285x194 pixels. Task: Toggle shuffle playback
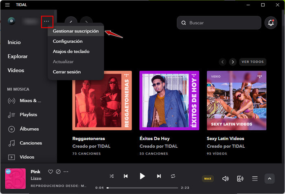[x=112, y=176]
